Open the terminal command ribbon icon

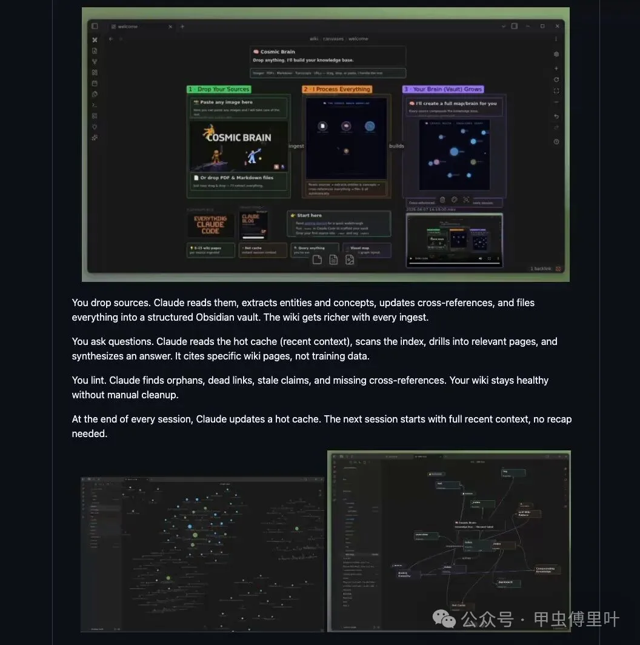pos(95,105)
